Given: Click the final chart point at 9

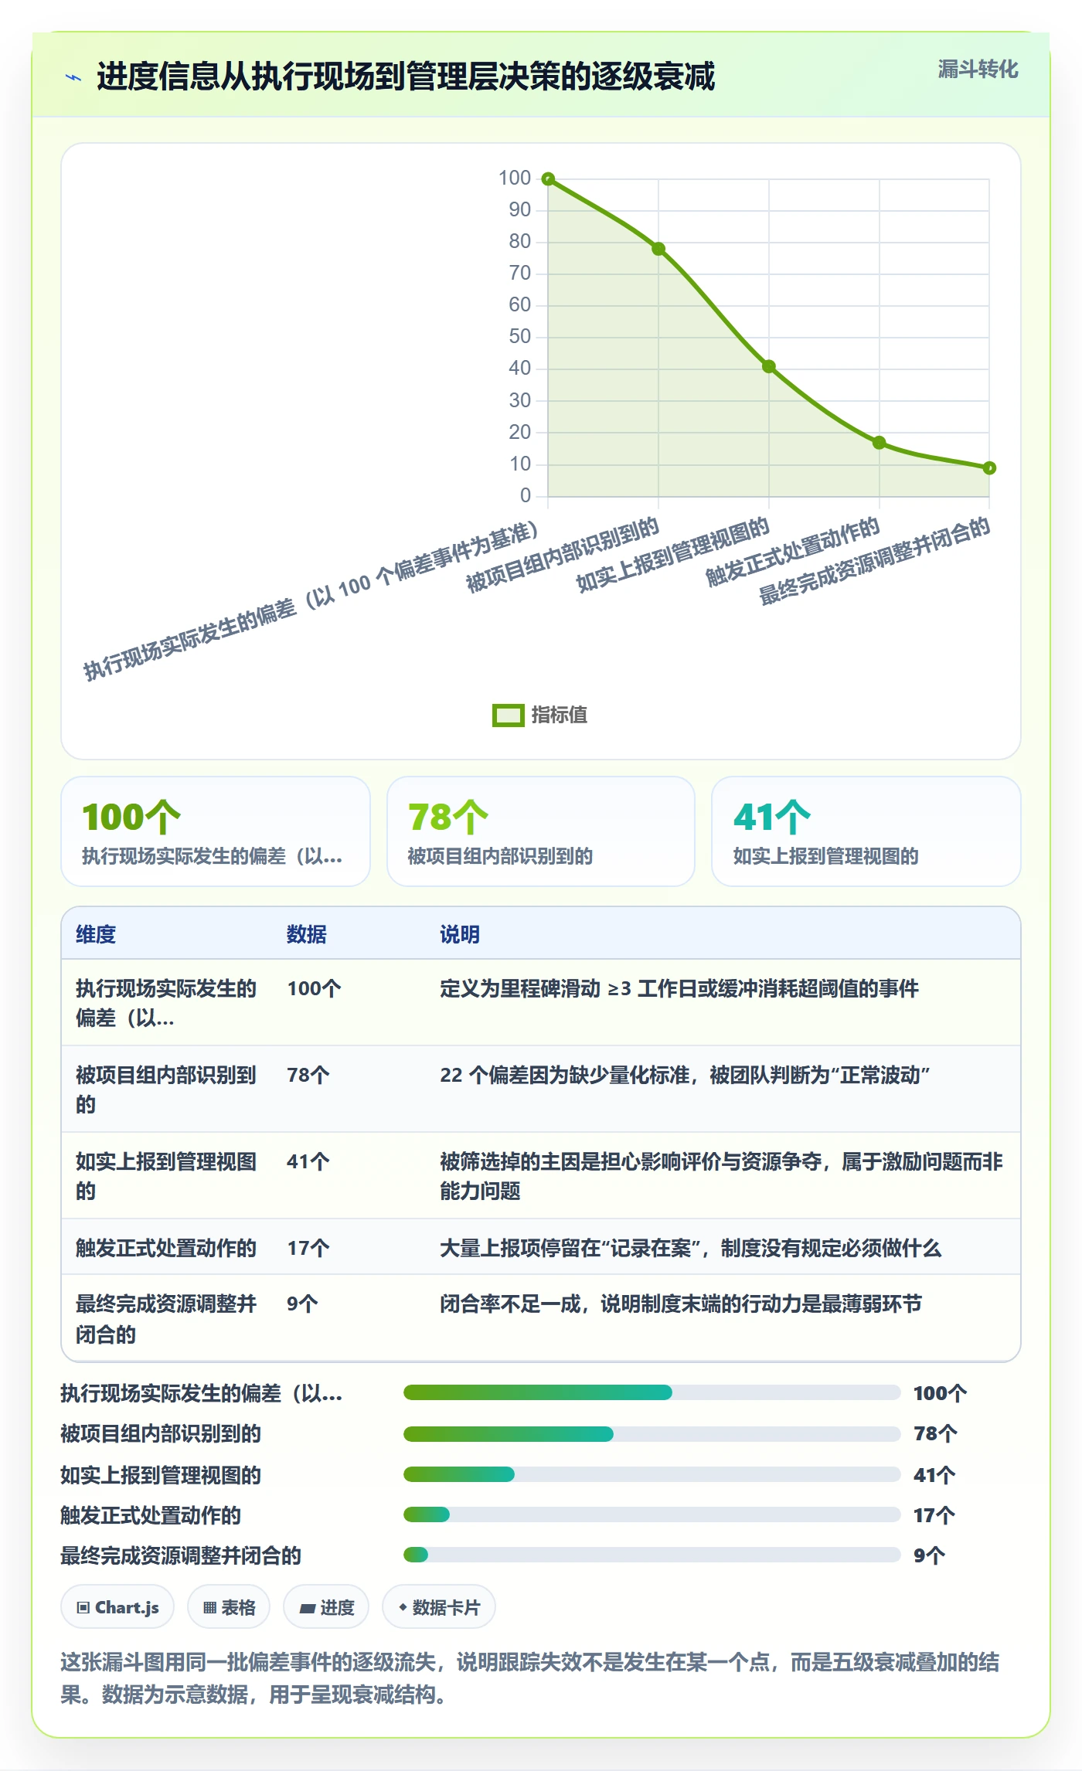Looking at the screenshot, I should (989, 468).
